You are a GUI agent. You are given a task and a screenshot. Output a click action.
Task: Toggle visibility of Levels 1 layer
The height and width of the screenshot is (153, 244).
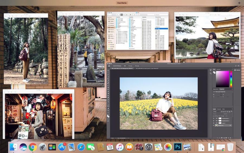(214, 123)
